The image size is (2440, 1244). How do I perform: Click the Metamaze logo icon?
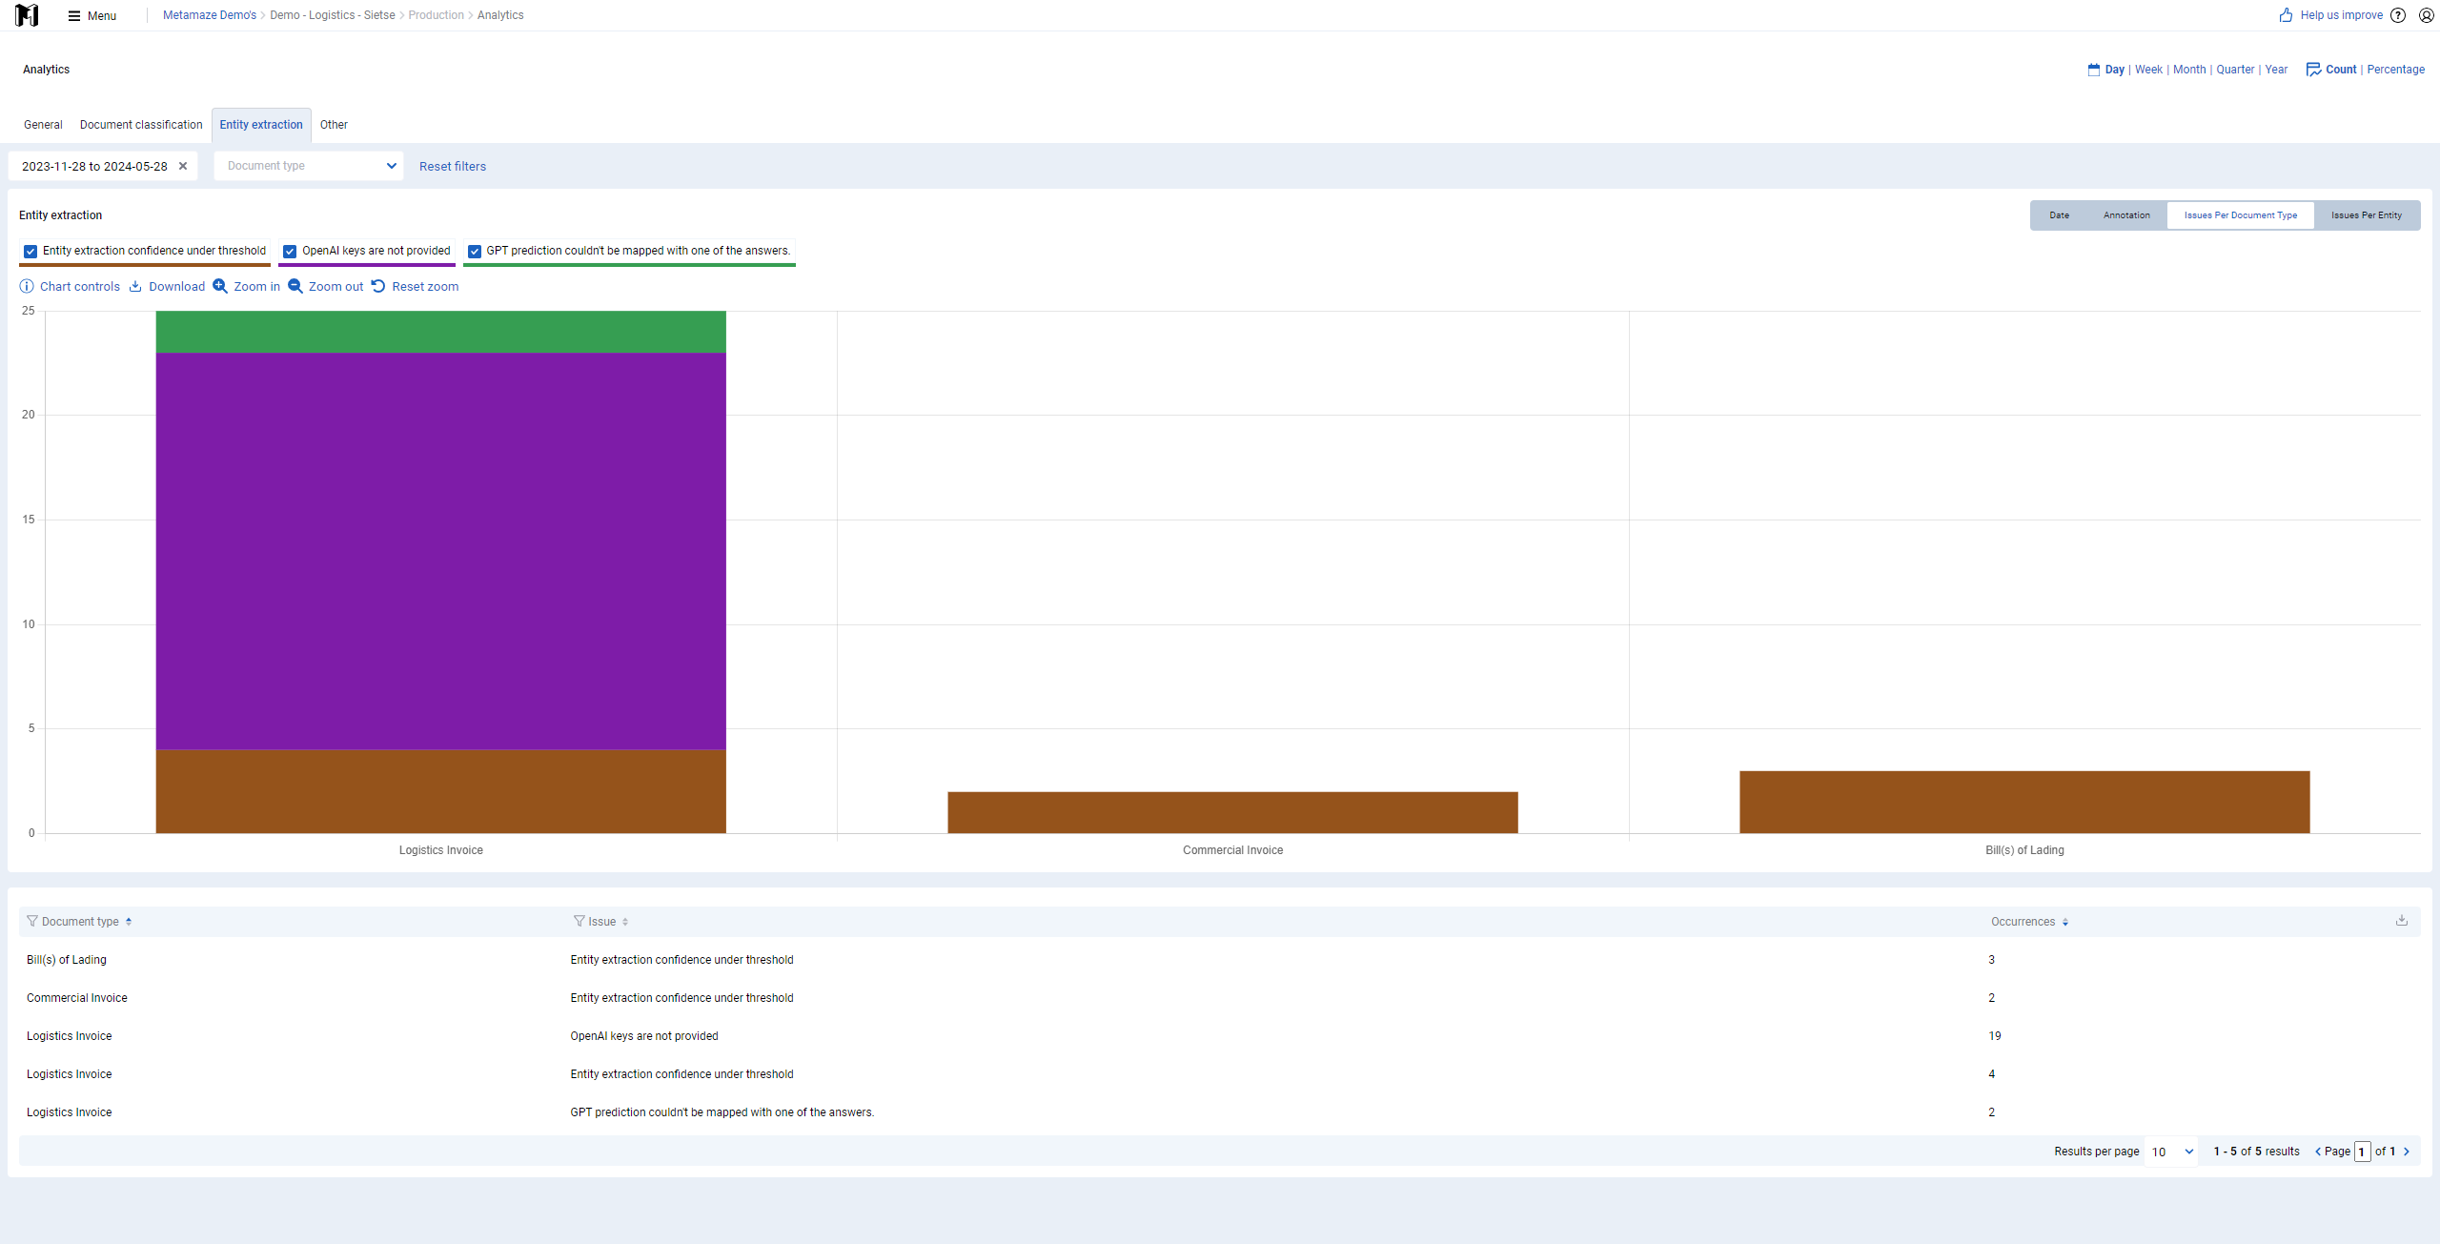pyautogui.click(x=27, y=15)
